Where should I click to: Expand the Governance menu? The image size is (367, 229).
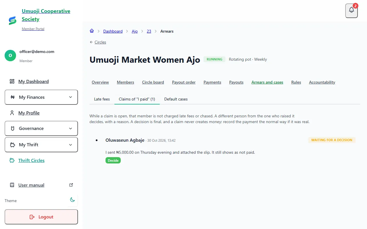[41, 128]
